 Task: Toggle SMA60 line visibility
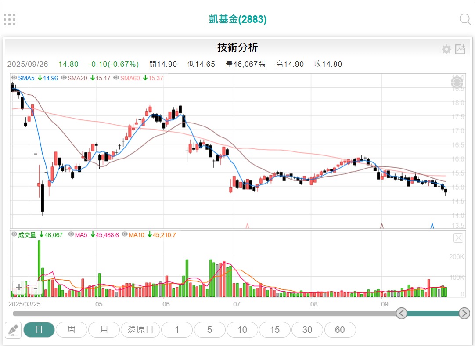[x=116, y=78]
